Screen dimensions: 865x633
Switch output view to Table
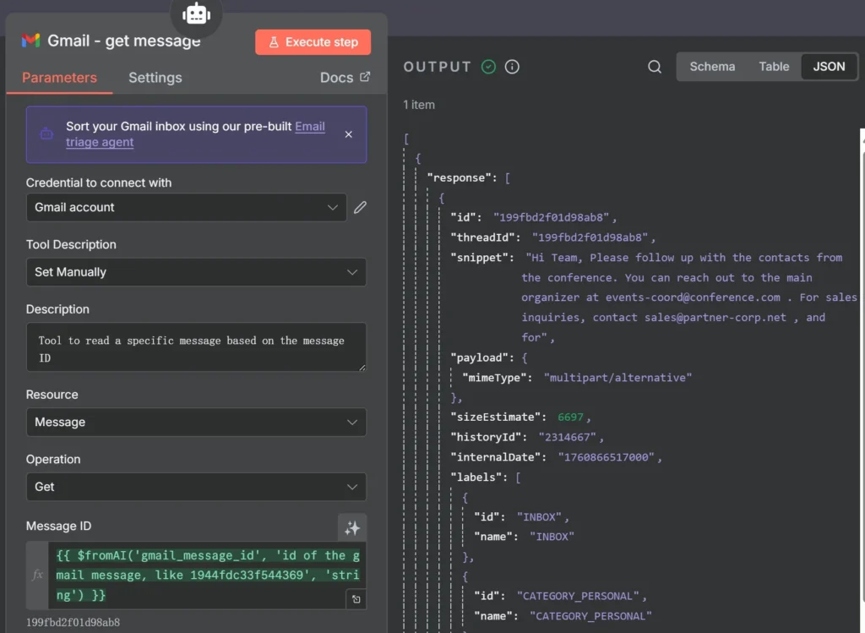(774, 67)
